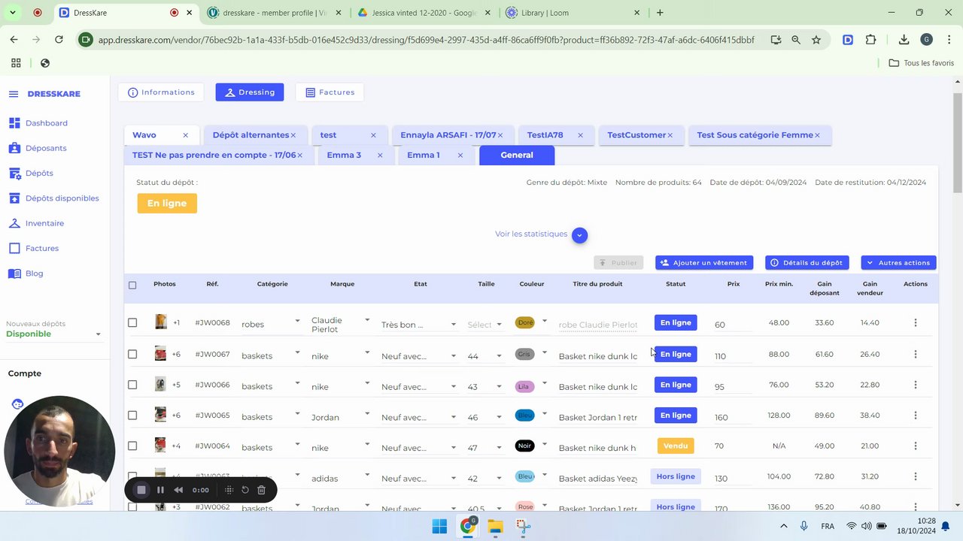Open actions menu for row #JW0067
The width and height of the screenshot is (963, 541).
tap(916, 354)
